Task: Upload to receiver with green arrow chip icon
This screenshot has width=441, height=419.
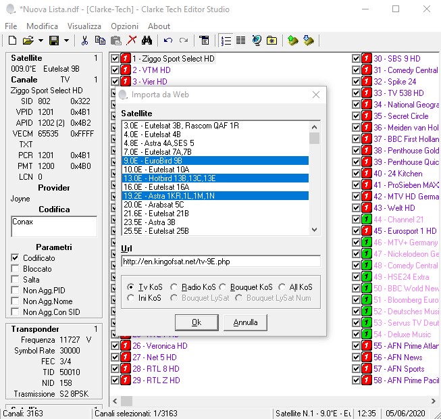Action: [293, 41]
